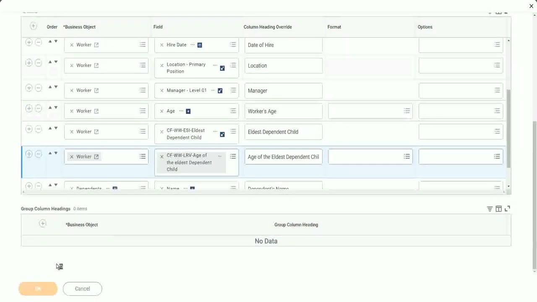The image size is (537, 302).
Task: Remove Worker from the Hire Date row
Action: [72, 45]
